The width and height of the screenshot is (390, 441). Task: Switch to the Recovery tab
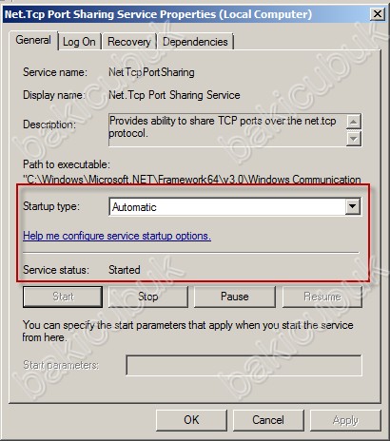(x=129, y=42)
